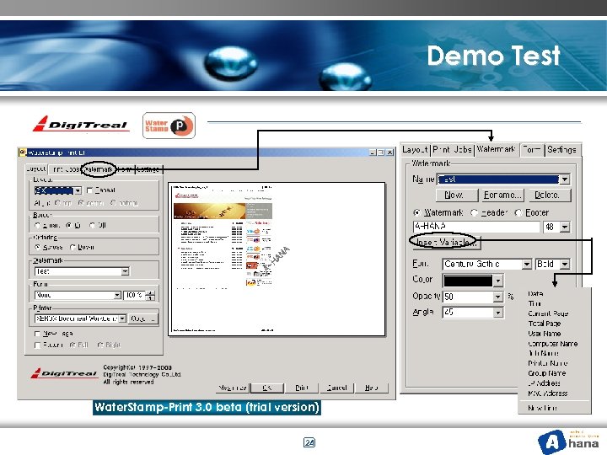Choose Date from variable menu
This screenshot has height=455, width=607.
(536, 294)
